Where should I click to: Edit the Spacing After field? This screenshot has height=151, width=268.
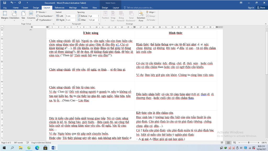93,20
